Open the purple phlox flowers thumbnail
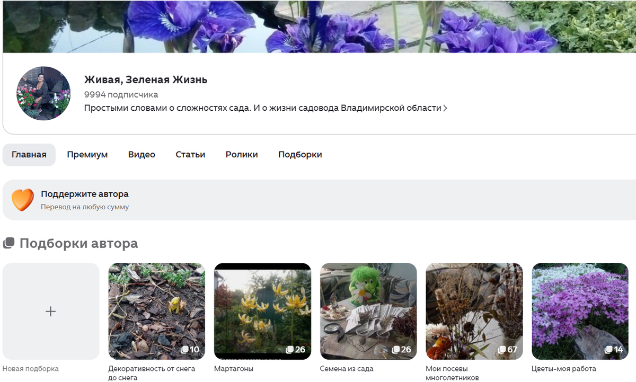Image resolution: width=636 pixels, height=382 pixels. 580,312
